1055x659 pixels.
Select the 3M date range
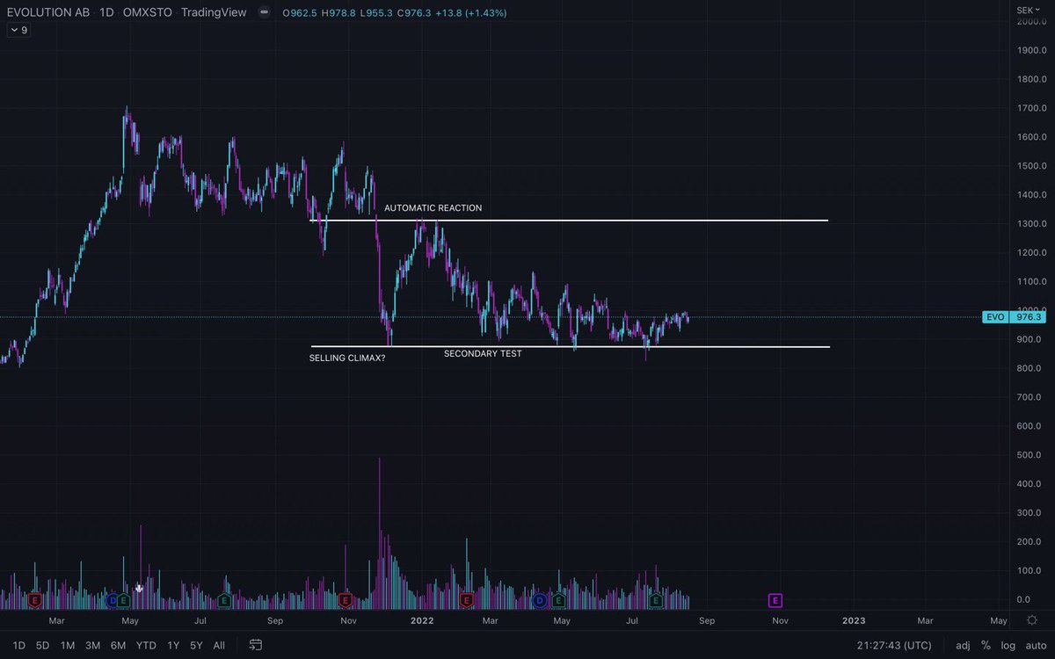tap(92, 645)
